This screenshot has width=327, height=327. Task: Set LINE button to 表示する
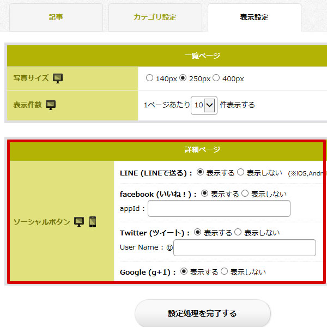coord(201,173)
